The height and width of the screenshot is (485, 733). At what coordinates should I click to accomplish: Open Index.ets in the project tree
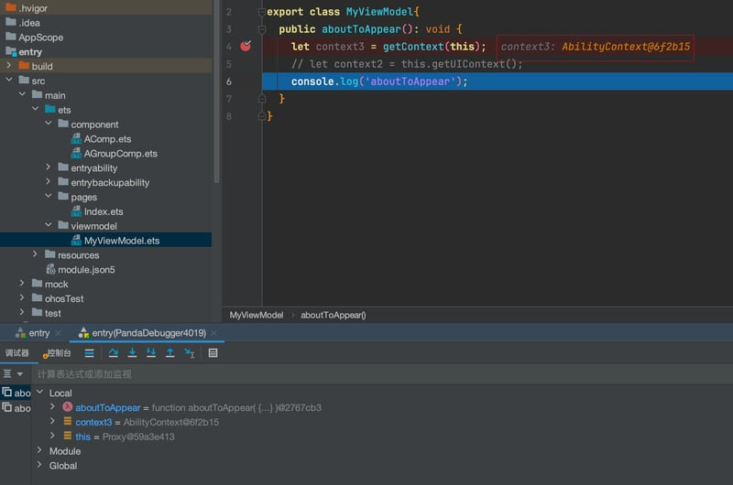coord(104,211)
